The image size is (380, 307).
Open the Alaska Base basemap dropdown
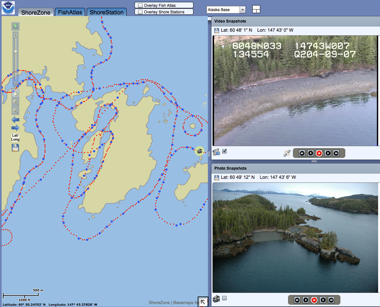point(243,10)
